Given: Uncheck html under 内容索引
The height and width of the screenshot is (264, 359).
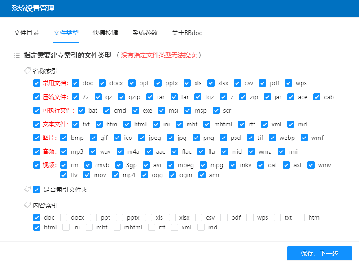Looking at the screenshot, I should tap(37, 227).
